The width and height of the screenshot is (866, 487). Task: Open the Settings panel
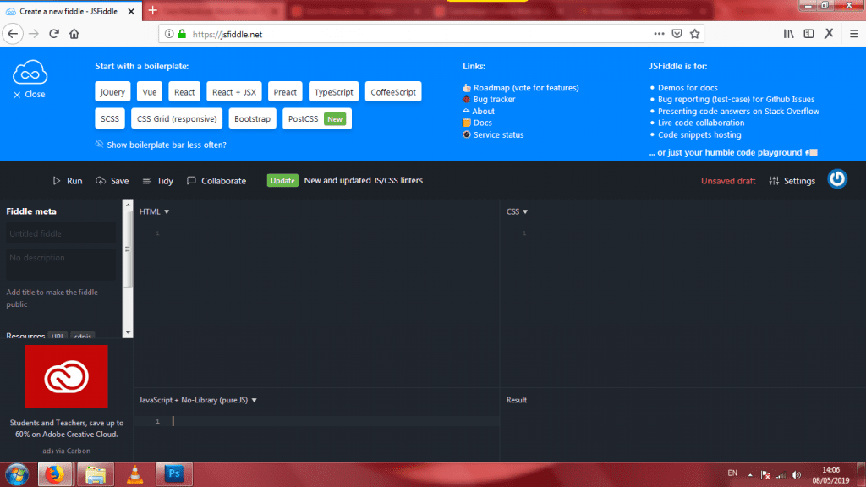[x=792, y=181]
